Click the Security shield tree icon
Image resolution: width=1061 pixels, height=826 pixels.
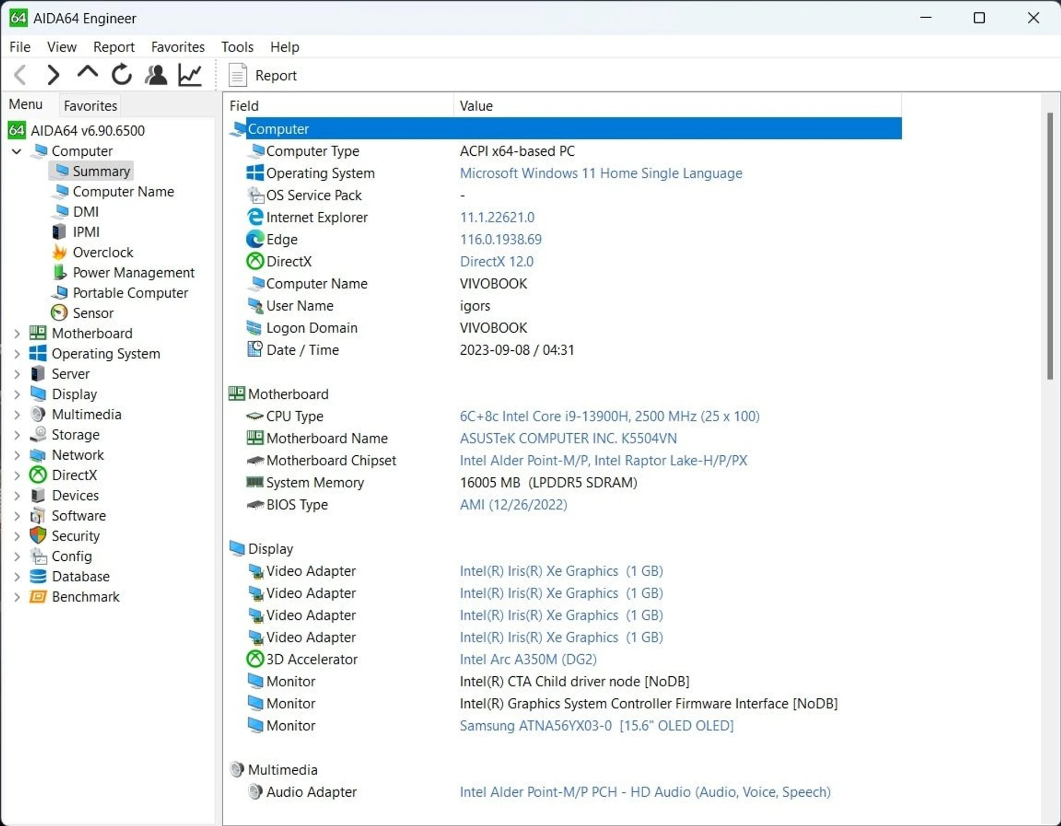38,536
